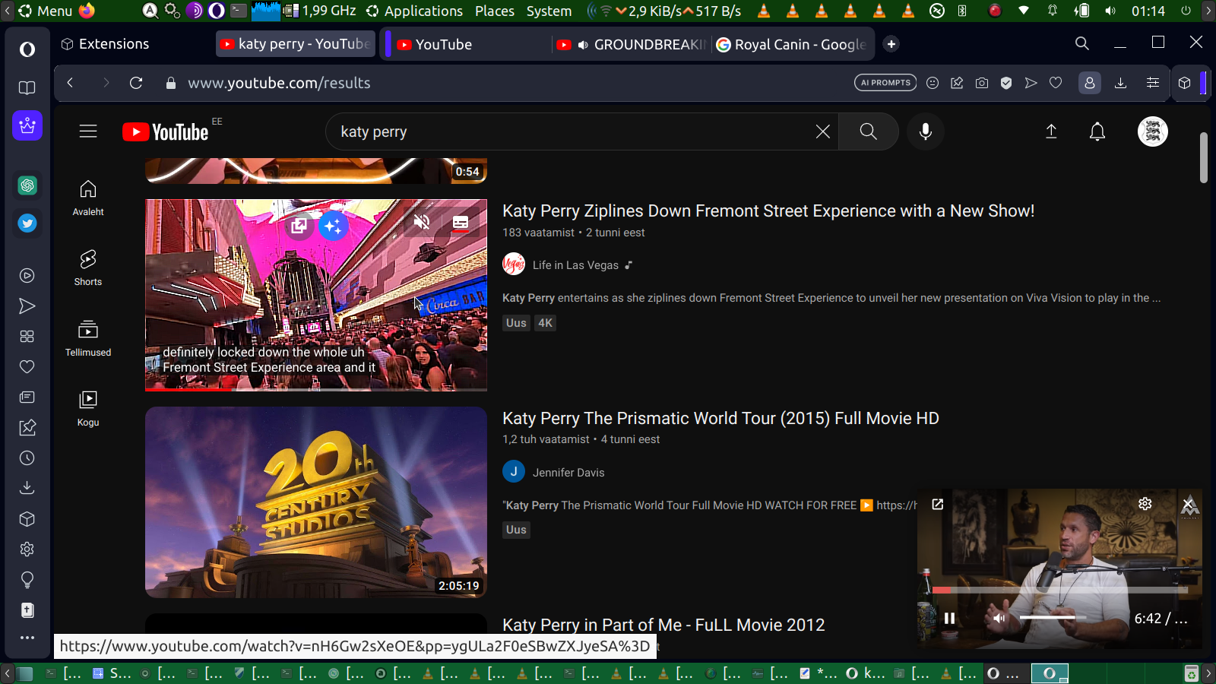Search with YouTube voice microphone
Image resolution: width=1216 pixels, height=684 pixels.
[926, 131]
